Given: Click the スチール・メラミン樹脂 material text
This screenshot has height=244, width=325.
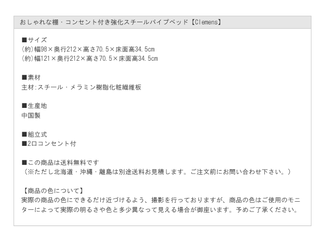Looking at the screenshot, I should [81, 87].
